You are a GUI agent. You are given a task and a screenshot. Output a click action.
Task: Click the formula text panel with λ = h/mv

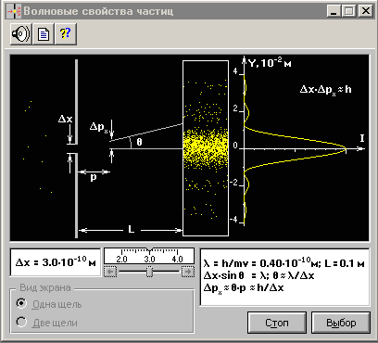284,277
